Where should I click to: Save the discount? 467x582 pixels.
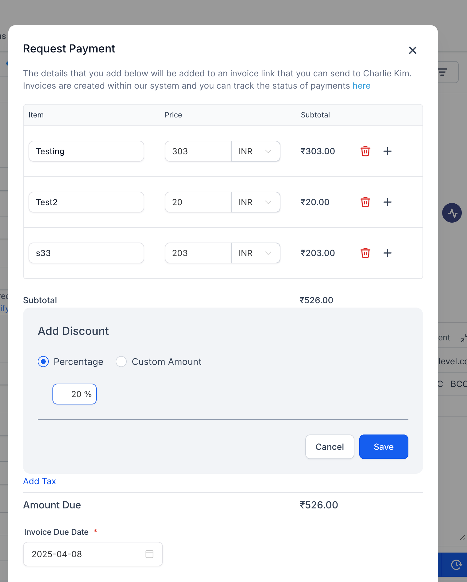point(384,447)
